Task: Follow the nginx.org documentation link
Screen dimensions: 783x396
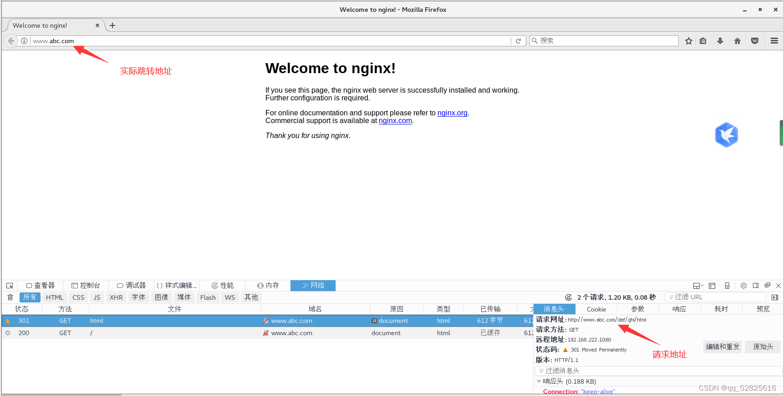Action: tap(453, 113)
